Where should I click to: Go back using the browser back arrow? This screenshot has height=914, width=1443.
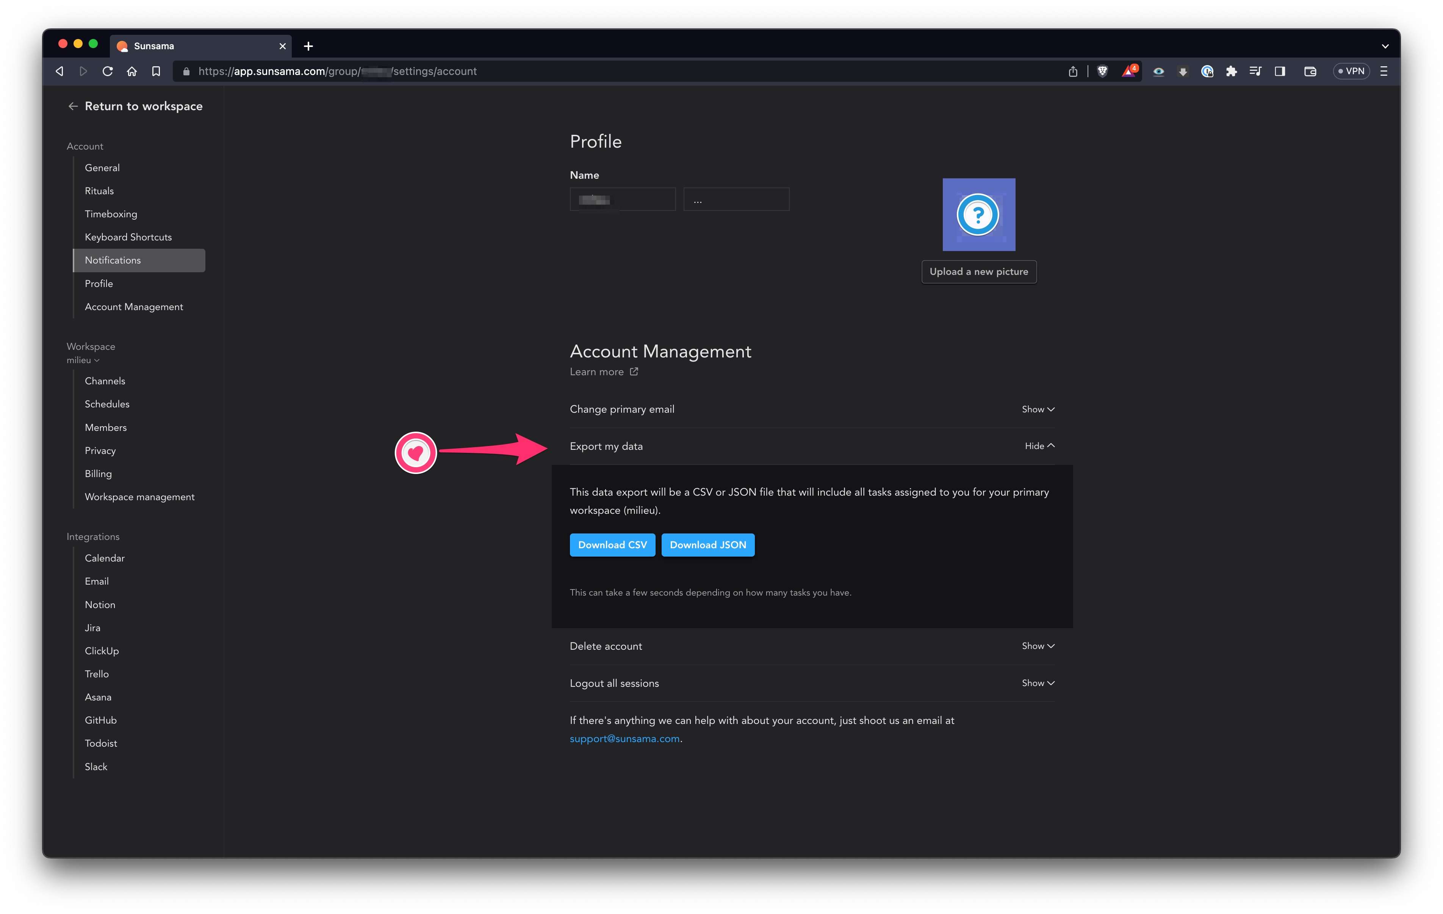pyautogui.click(x=59, y=71)
